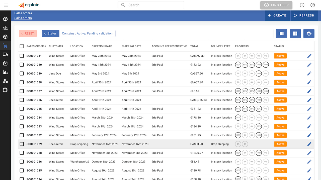Check the box for order SO0001038
Image resolution: width=321 pixels, height=180 pixels.
click(x=22, y=82)
